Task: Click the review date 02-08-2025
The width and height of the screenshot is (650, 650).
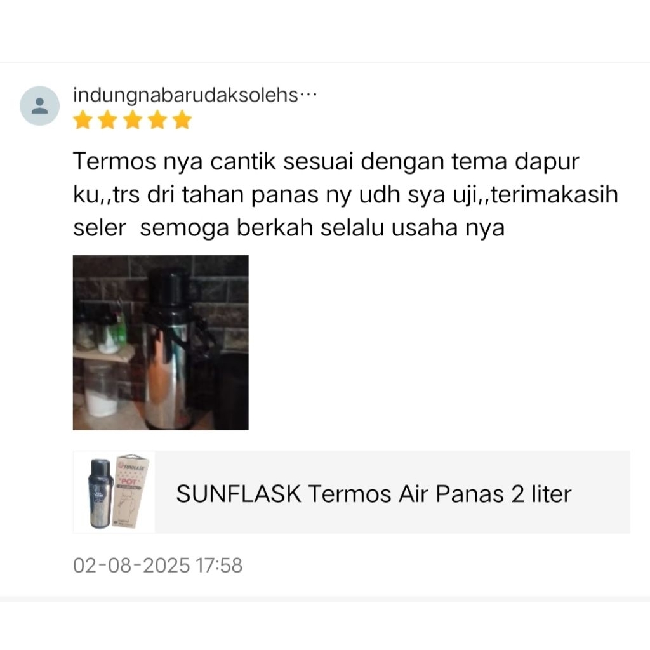Action: coord(131,566)
